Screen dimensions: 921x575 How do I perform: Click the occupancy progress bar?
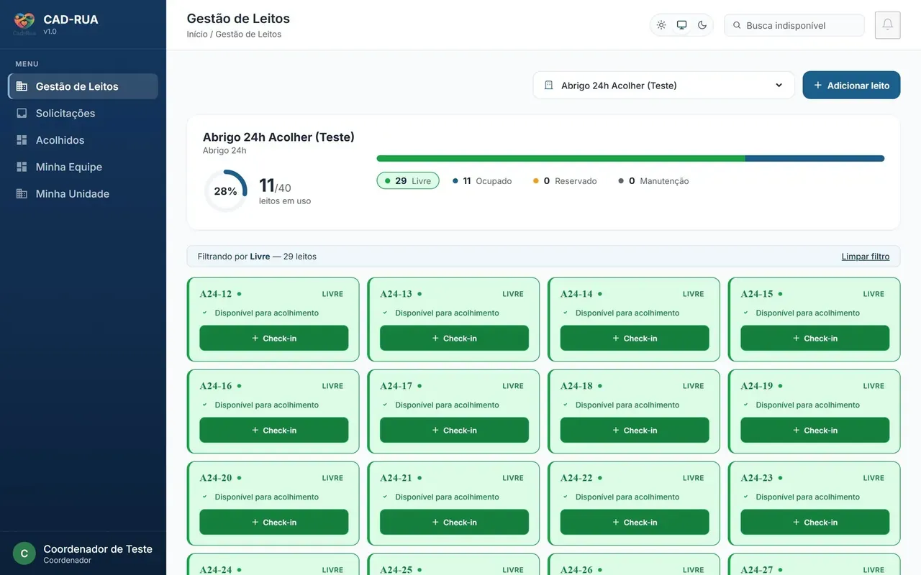coord(630,158)
